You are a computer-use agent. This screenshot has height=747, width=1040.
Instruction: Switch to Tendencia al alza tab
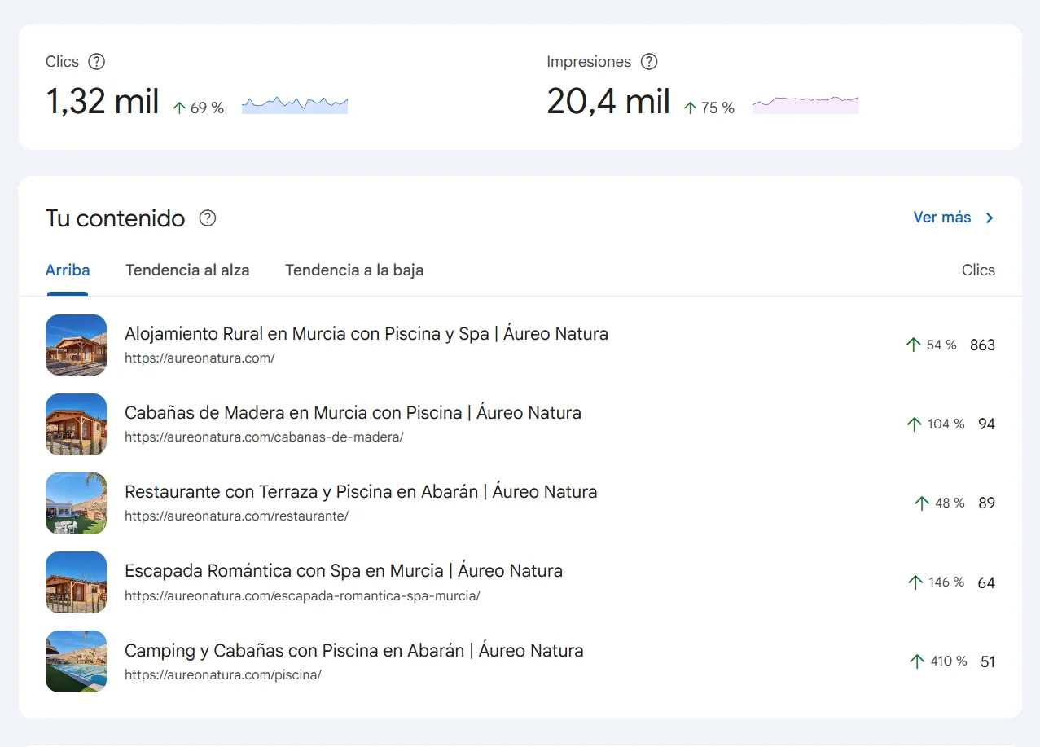pos(187,270)
